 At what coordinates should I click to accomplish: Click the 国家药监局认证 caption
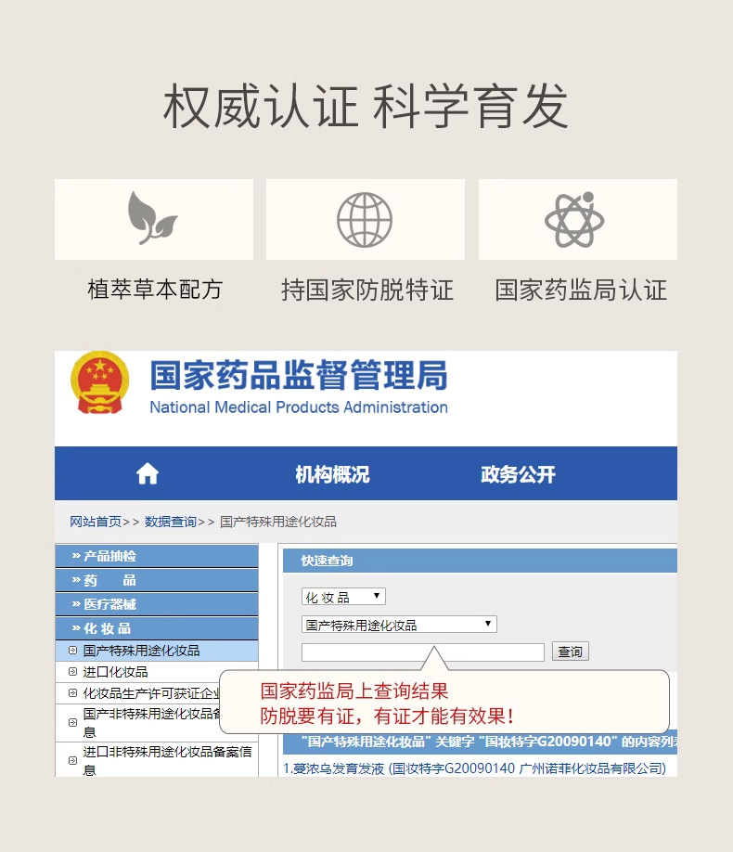tap(580, 290)
